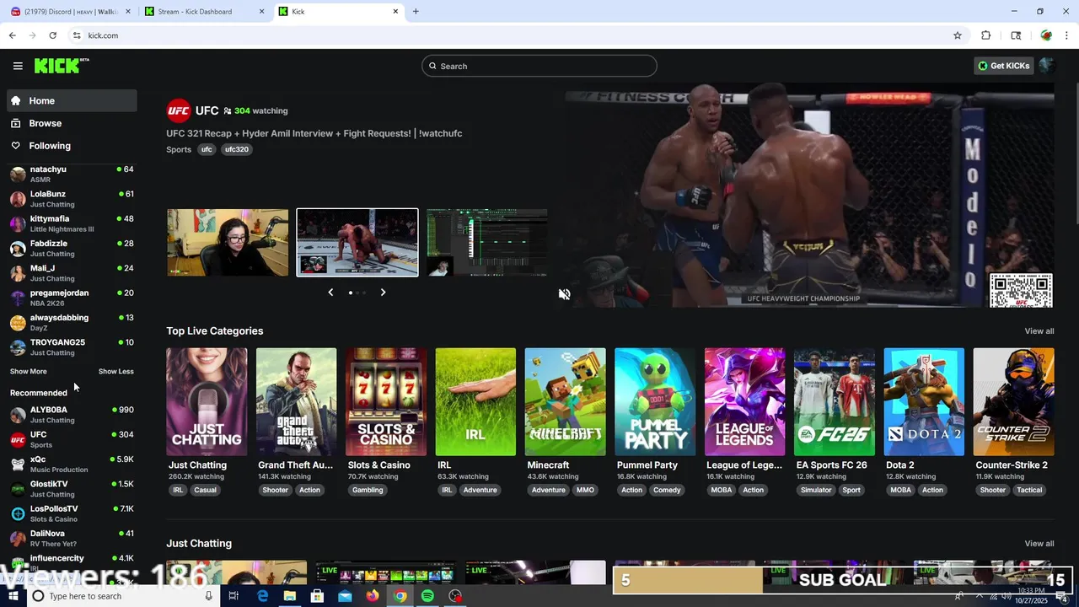
Task: Click natachyu avatar in following list
Action: [x=18, y=175]
